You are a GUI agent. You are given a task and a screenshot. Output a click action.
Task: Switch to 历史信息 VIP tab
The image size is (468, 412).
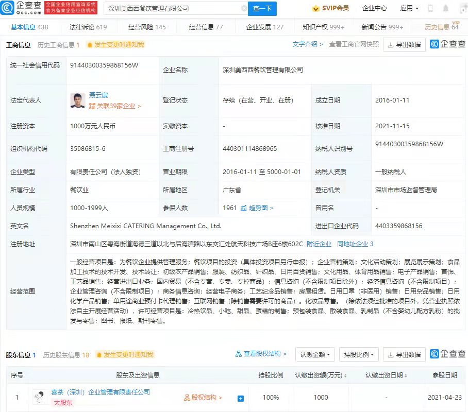pyautogui.click(x=441, y=27)
